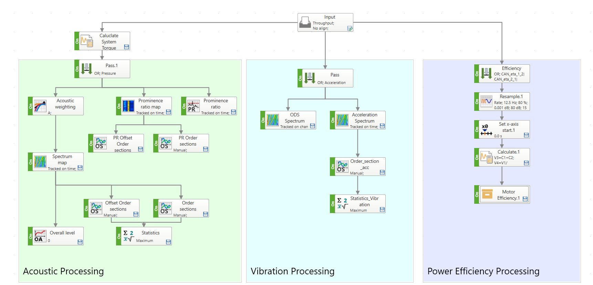Screen dimensions: 593x285
Task: Click the 'V3=C1+C2;' formula on Calculate.1
Action: click(504, 158)
